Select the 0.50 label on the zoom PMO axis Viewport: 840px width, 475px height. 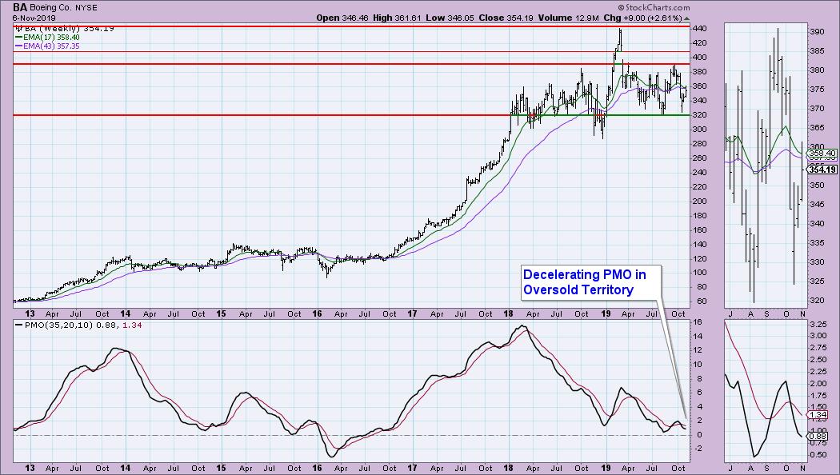pos(818,455)
